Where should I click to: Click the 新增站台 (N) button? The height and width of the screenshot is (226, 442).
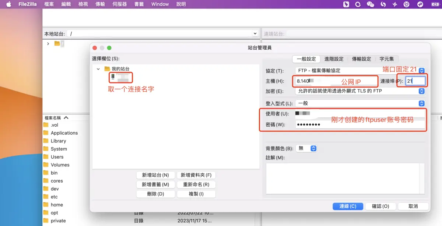[155, 175]
